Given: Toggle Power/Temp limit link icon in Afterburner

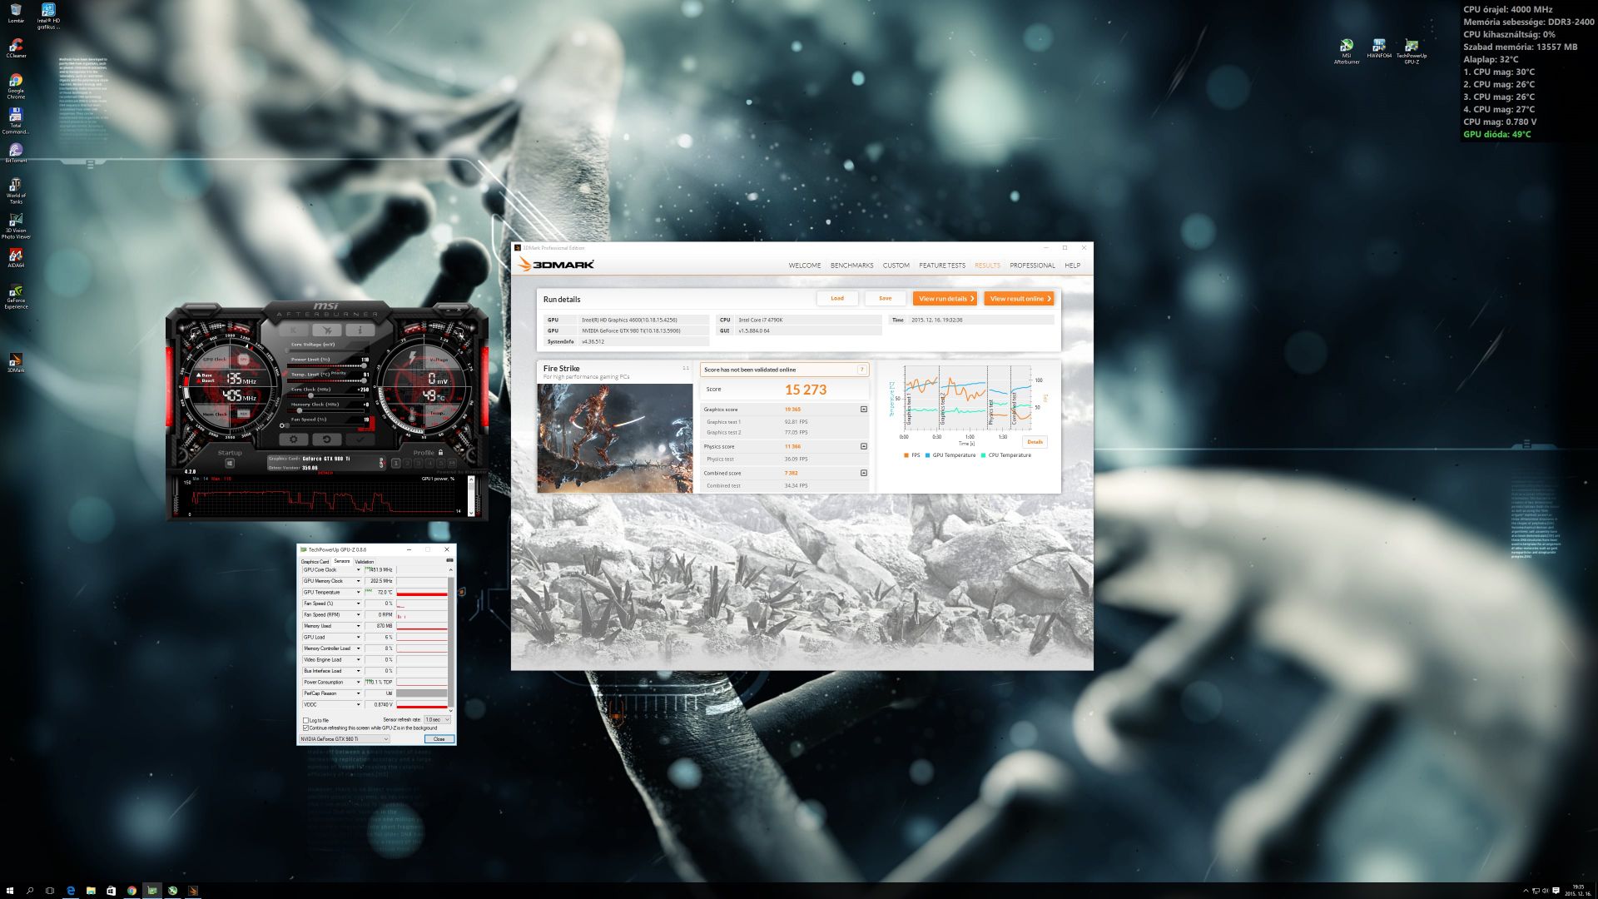Looking at the screenshot, I should coord(285,373).
